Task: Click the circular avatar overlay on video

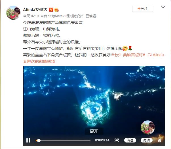Action: (x=147, y=128)
